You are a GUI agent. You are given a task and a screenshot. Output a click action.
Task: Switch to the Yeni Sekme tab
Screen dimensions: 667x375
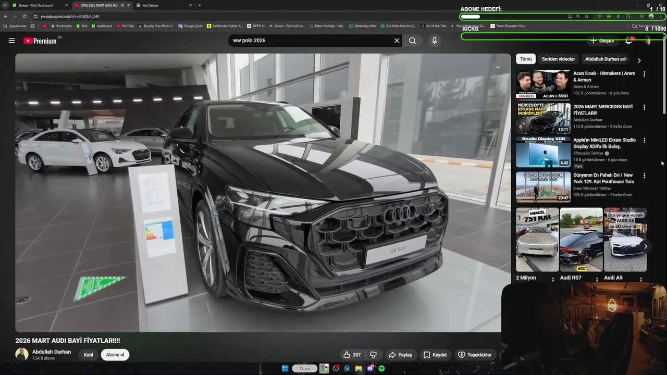coord(165,5)
